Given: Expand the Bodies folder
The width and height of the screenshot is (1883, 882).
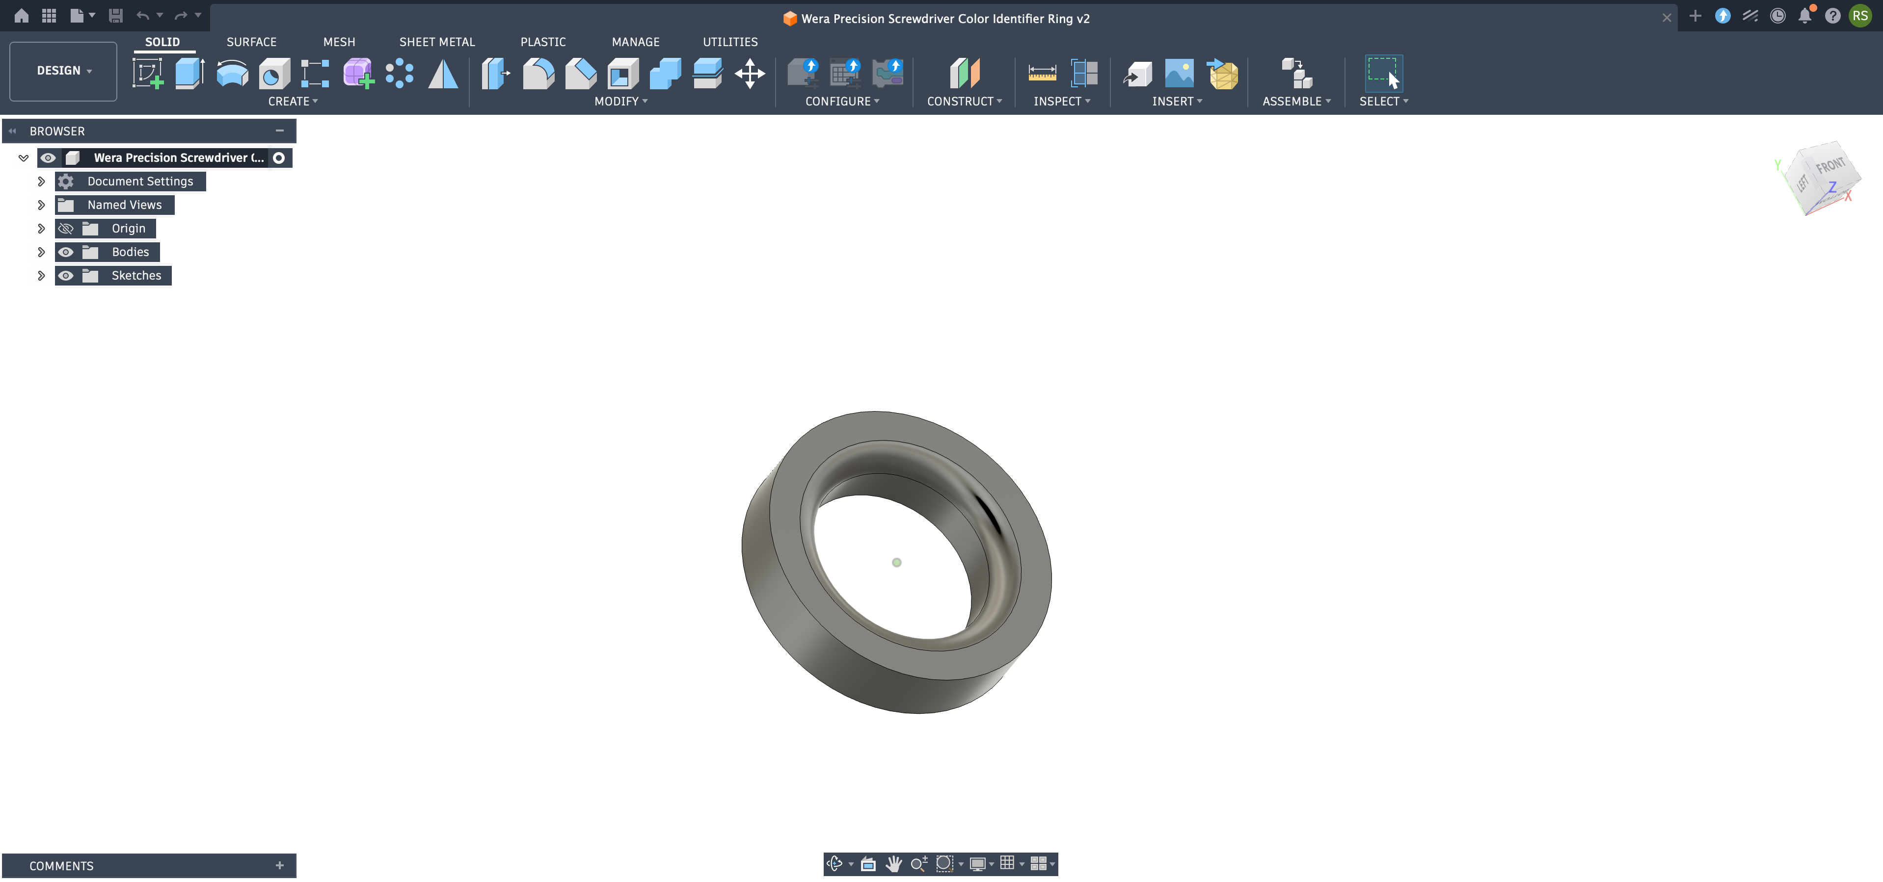Looking at the screenshot, I should (x=41, y=252).
